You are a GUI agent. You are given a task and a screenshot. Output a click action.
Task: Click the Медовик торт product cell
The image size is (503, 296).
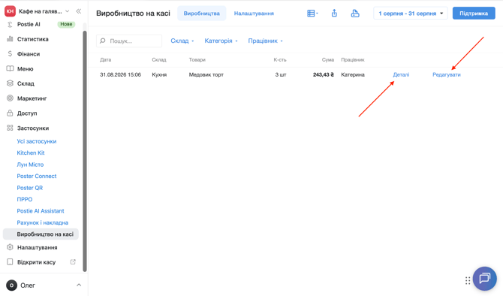tap(206, 75)
